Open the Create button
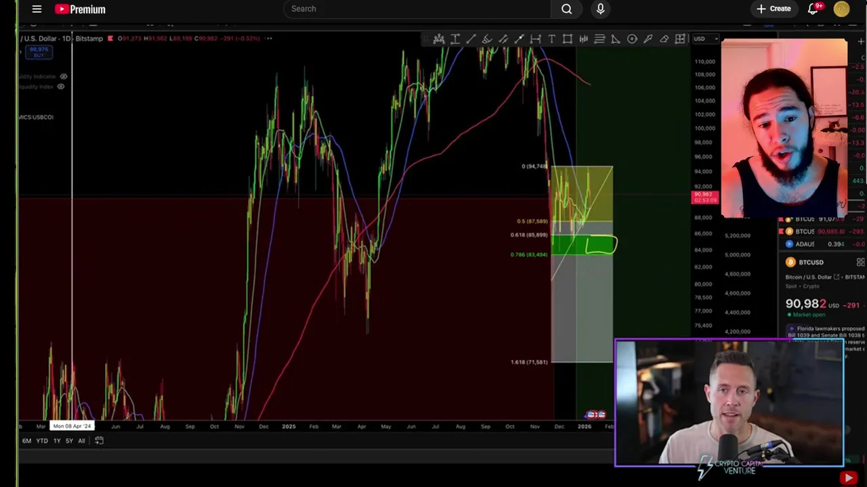Screen dimensions: 867x487 coord(774,9)
